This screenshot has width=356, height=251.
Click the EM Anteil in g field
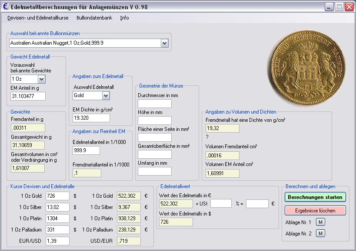point(28,96)
